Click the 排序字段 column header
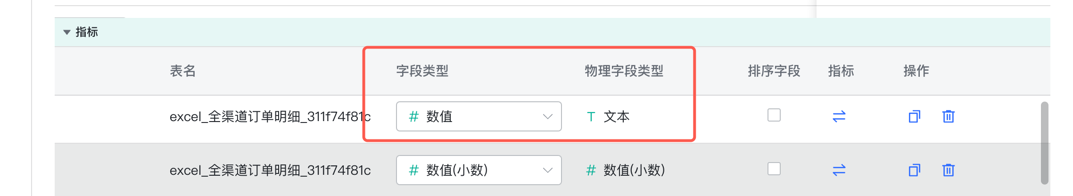Viewport: 1073px width, 196px height. click(774, 71)
